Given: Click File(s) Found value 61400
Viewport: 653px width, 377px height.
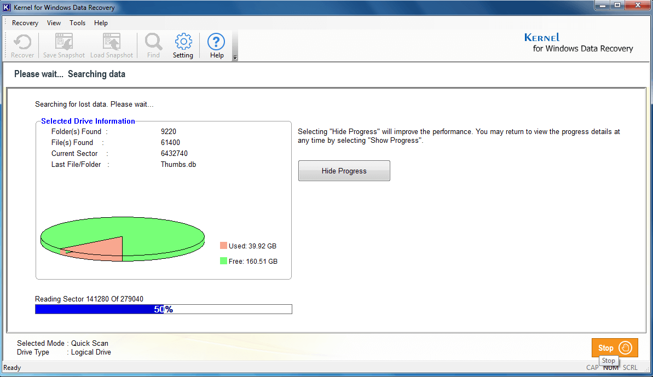Looking at the screenshot, I should pyautogui.click(x=170, y=142).
